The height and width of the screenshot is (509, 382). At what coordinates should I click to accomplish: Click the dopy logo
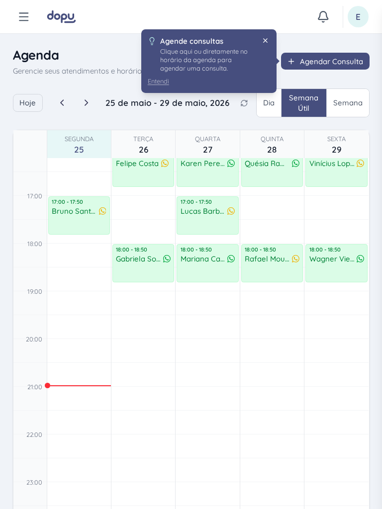(61, 16)
